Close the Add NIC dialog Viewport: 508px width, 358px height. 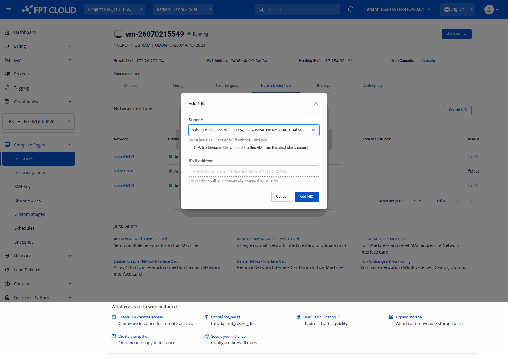(x=316, y=104)
